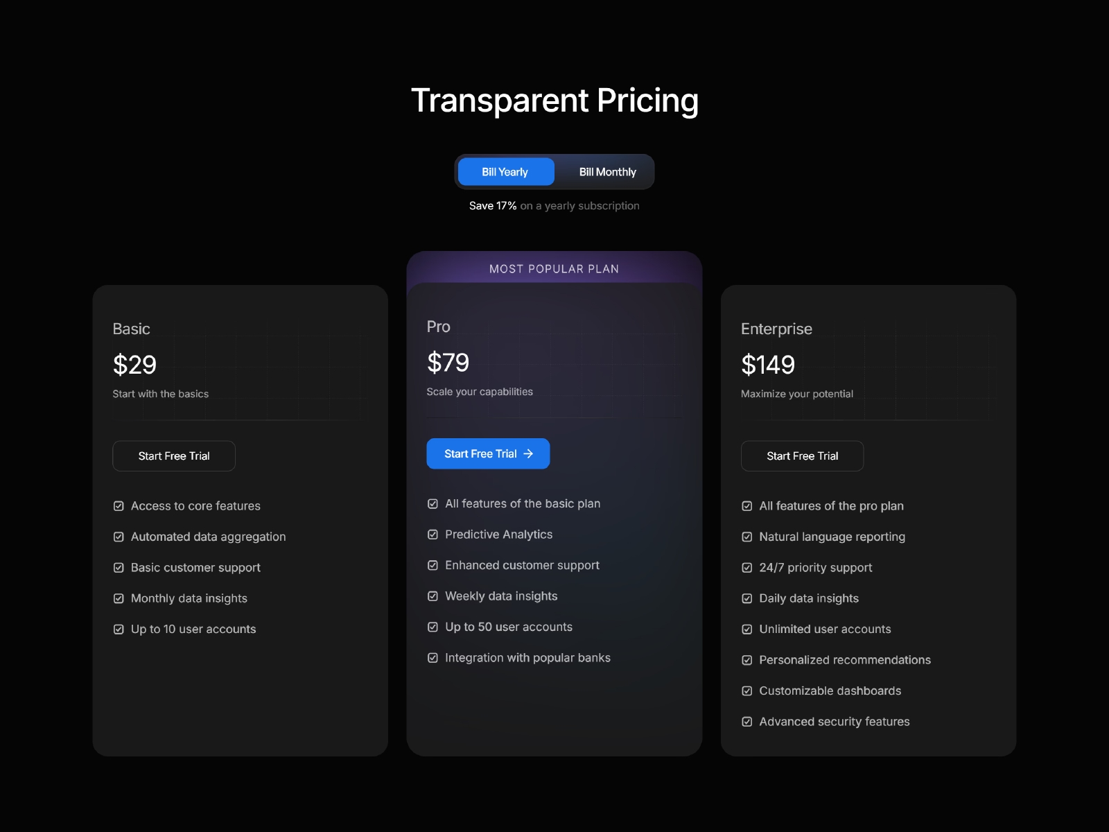This screenshot has height=832, width=1109.
Task: Click the Transparent Pricing heading
Action: 554,101
